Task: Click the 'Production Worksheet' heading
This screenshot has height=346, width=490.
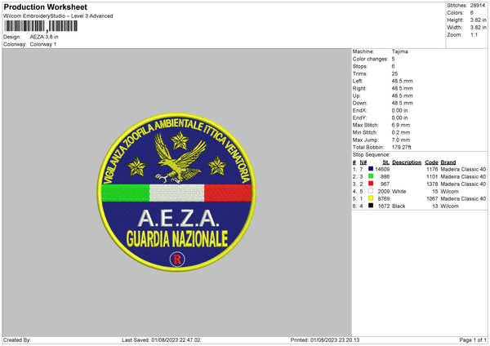Action: tap(45, 7)
